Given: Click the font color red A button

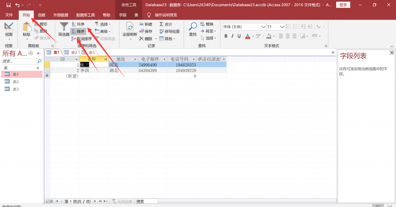Looking at the screenshot, I should [x=248, y=36].
